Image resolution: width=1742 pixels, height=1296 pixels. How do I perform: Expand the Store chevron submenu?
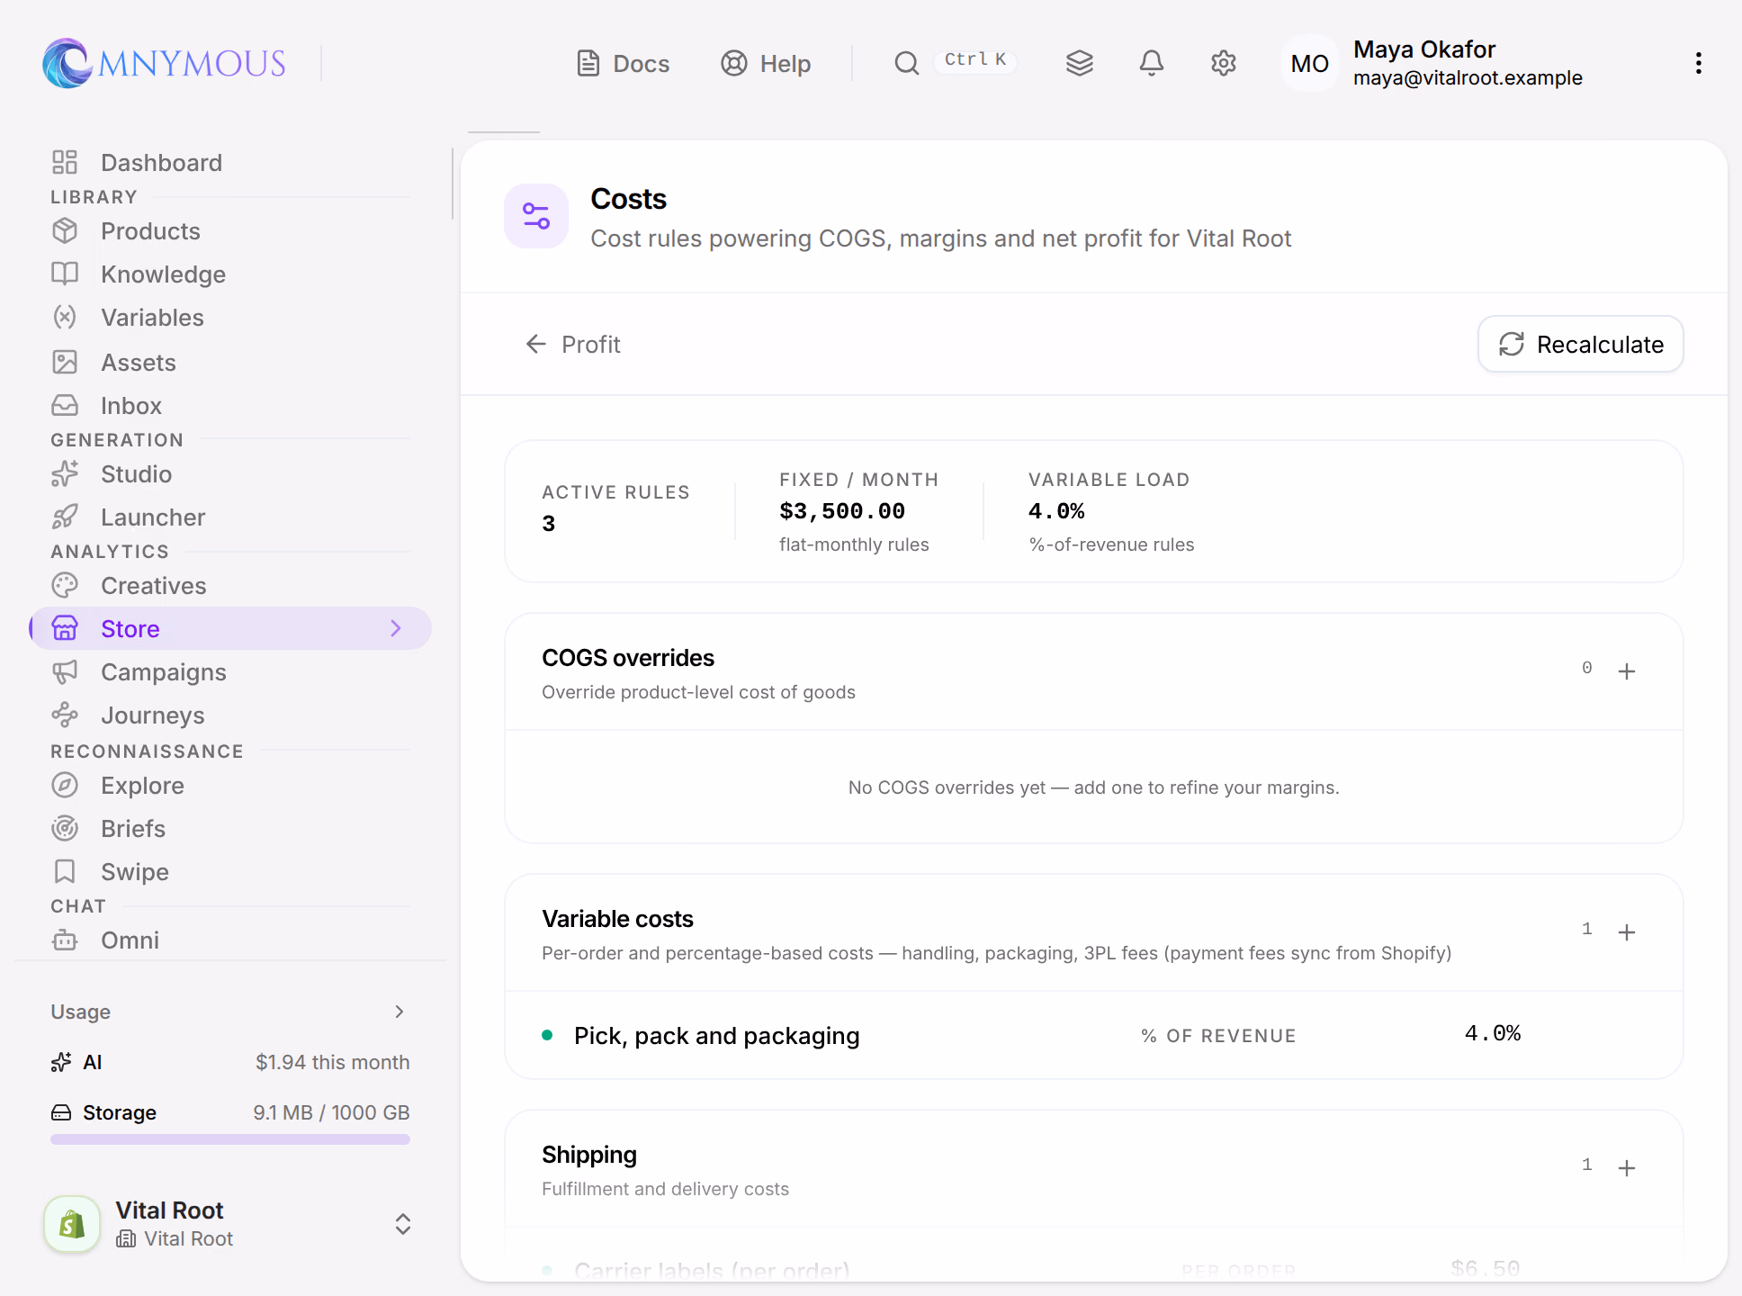[x=396, y=628]
